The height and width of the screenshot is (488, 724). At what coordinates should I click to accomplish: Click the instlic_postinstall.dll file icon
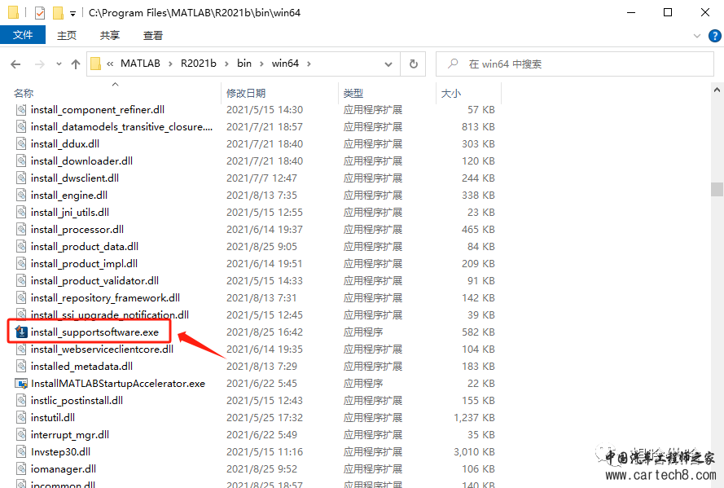coord(21,401)
